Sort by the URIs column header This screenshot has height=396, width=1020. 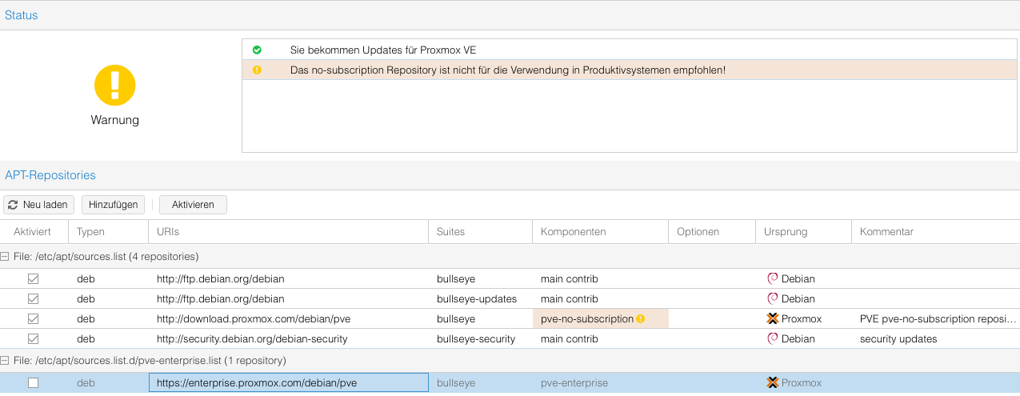(288, 232)
